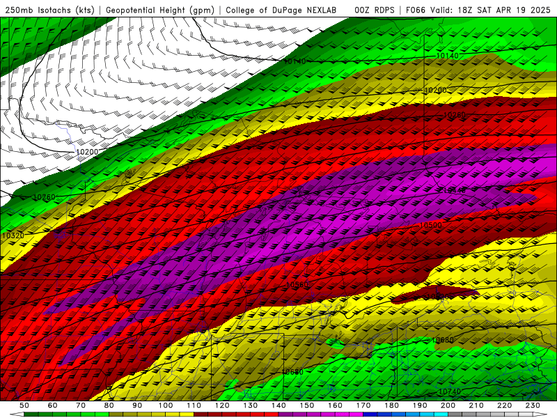Select the 150 label on the legend scale
This screenshot has width=557, height=418.
[306, 405]
